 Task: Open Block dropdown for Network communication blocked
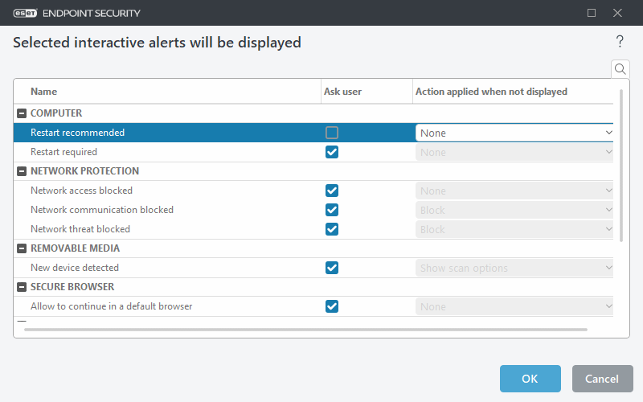514,210
